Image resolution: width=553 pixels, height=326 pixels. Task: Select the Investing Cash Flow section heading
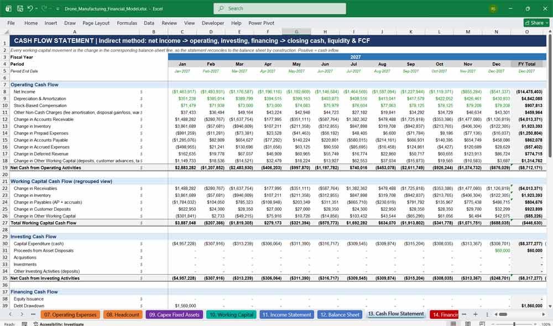33,237
